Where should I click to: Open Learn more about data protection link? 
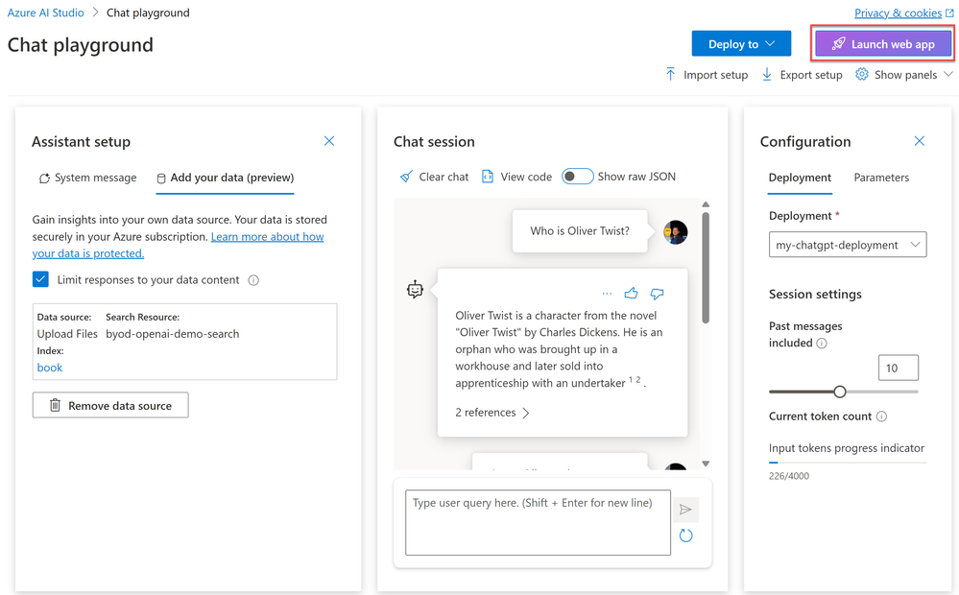[178, 245]
